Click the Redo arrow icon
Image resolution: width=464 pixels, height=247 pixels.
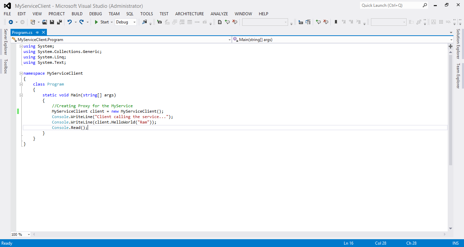tap(82, 22)
